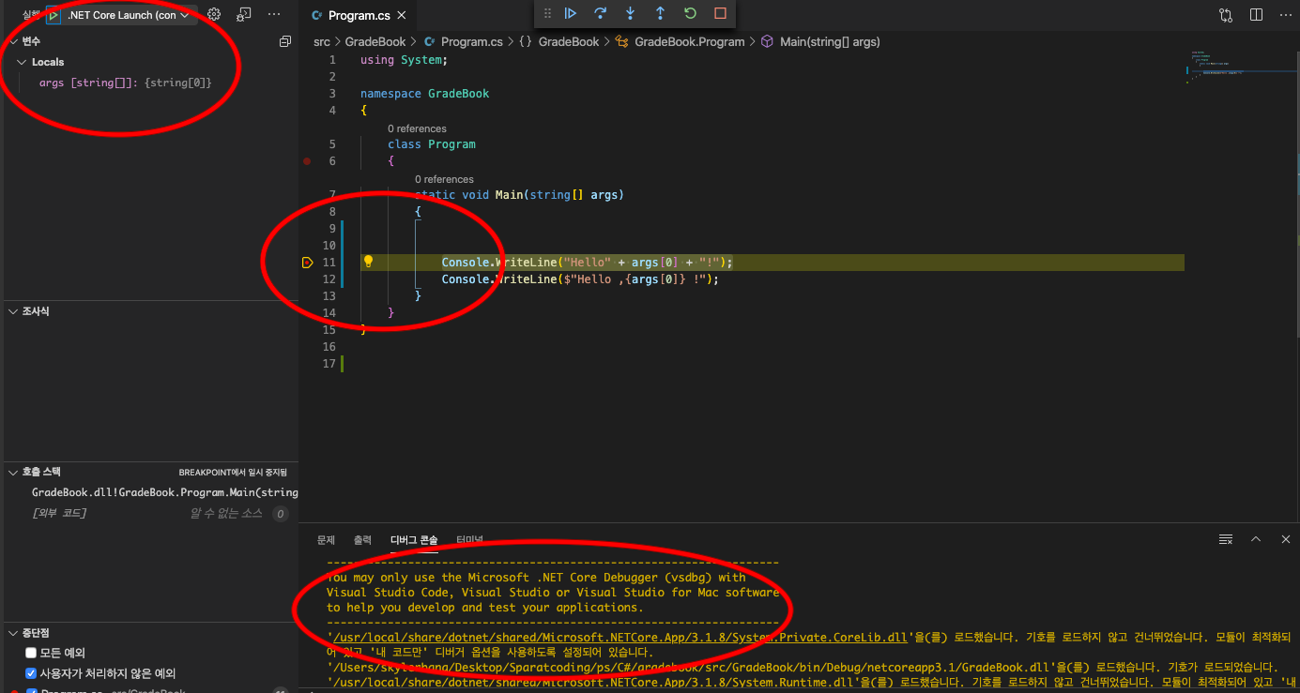This screenshot has width=1300, height=693.
Task: Click the 'using System;' line
Action: 404,60
